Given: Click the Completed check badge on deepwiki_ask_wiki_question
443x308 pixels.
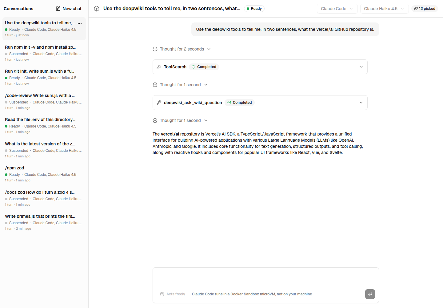Looking at the screenshot, I should coord(240,103).
